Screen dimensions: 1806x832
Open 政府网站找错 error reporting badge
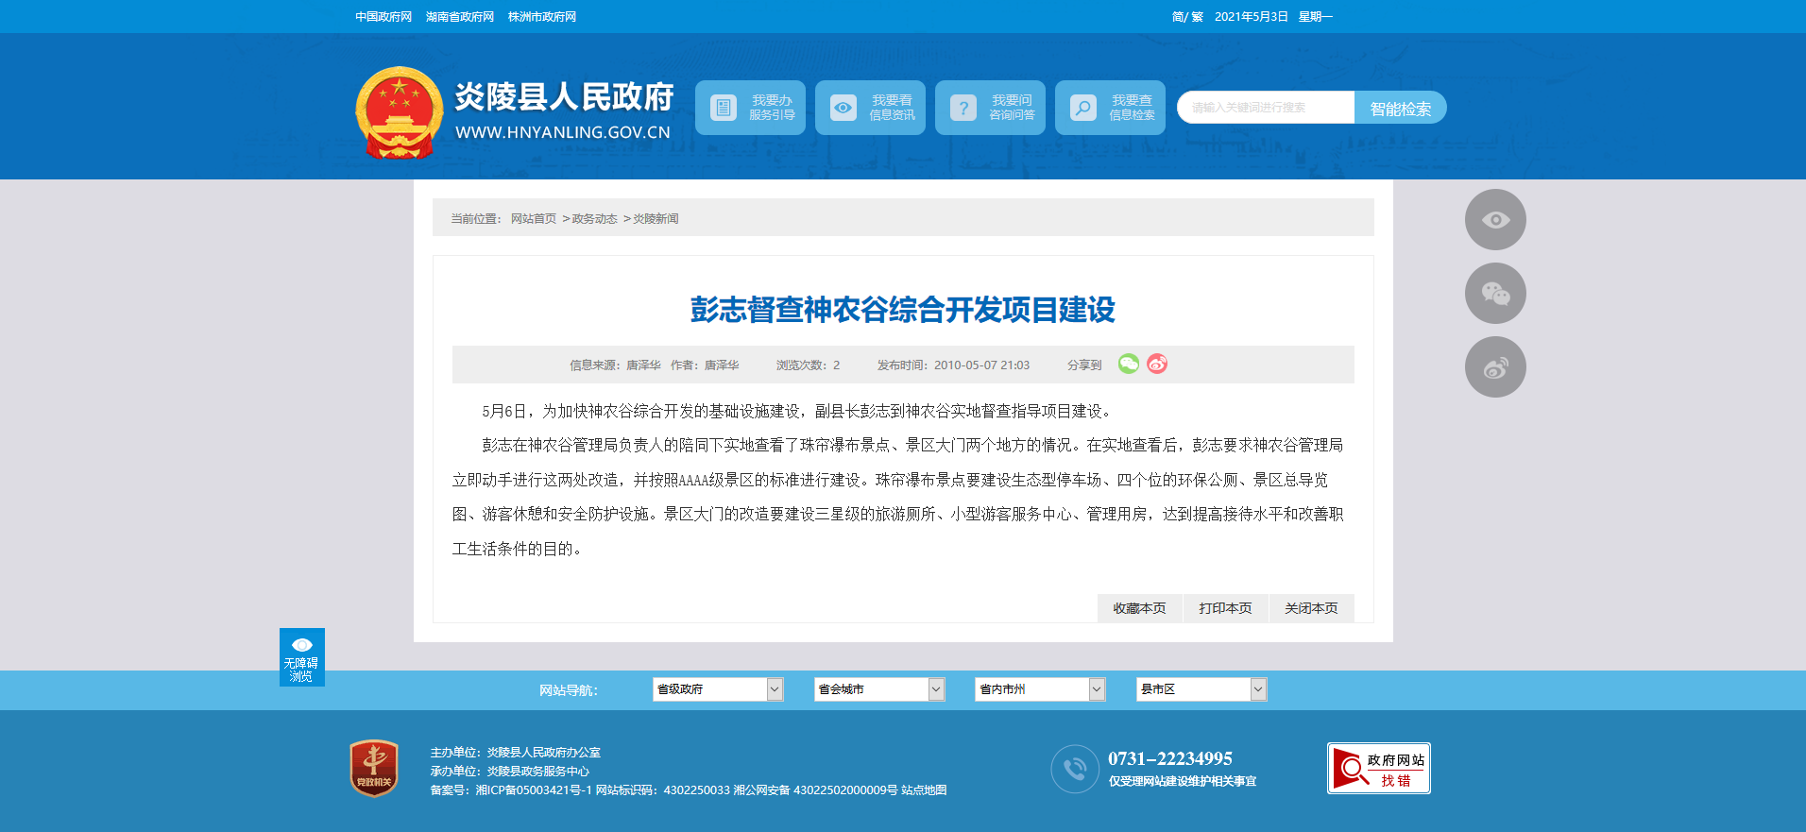(1379, 769)
